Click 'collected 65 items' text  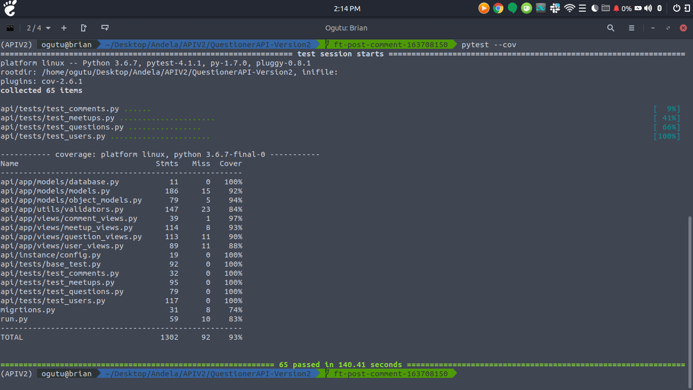point(41,90)
